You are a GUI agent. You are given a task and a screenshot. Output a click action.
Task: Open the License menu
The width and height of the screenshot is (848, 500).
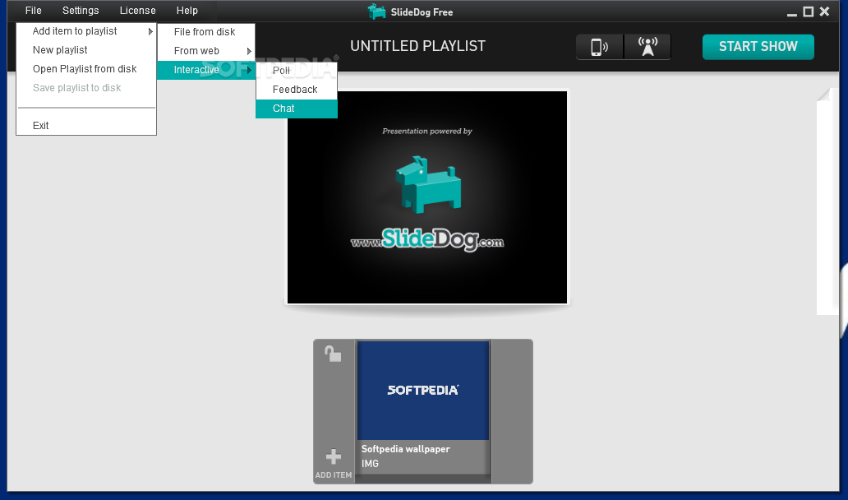click(138, 11)
